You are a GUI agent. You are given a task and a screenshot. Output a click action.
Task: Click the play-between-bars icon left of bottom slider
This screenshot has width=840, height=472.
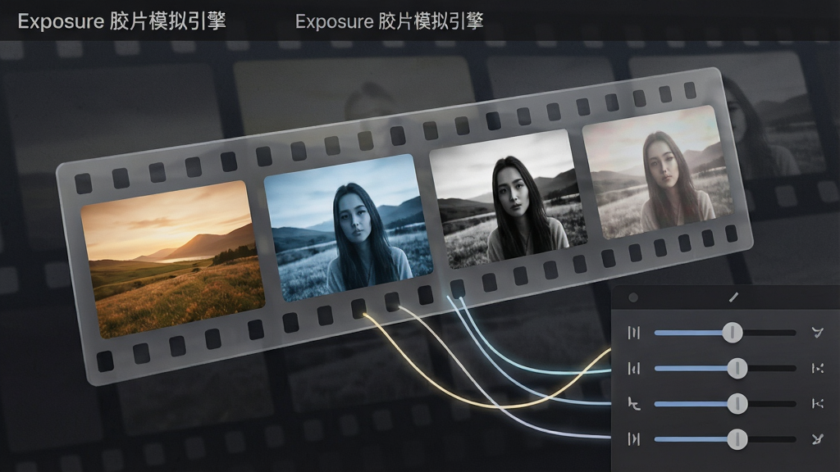(x=634, y=439)
